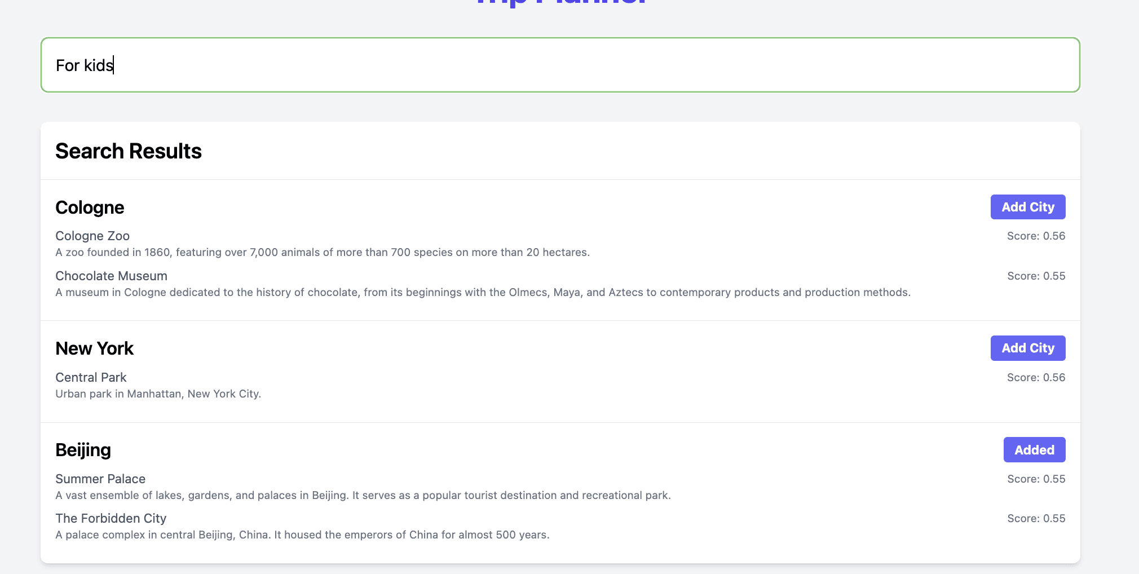Open the Chocolate Museum attraction
Screen dimensions: 1139x574
click(x=111, y=276)
